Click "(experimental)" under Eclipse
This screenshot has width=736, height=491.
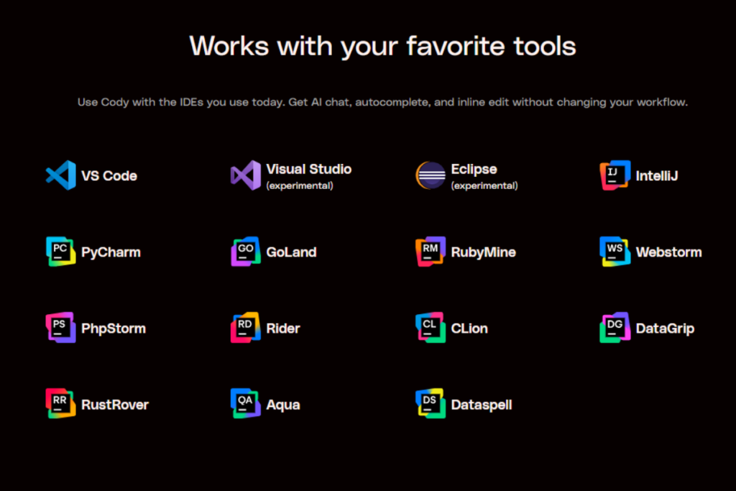[484, 186]
